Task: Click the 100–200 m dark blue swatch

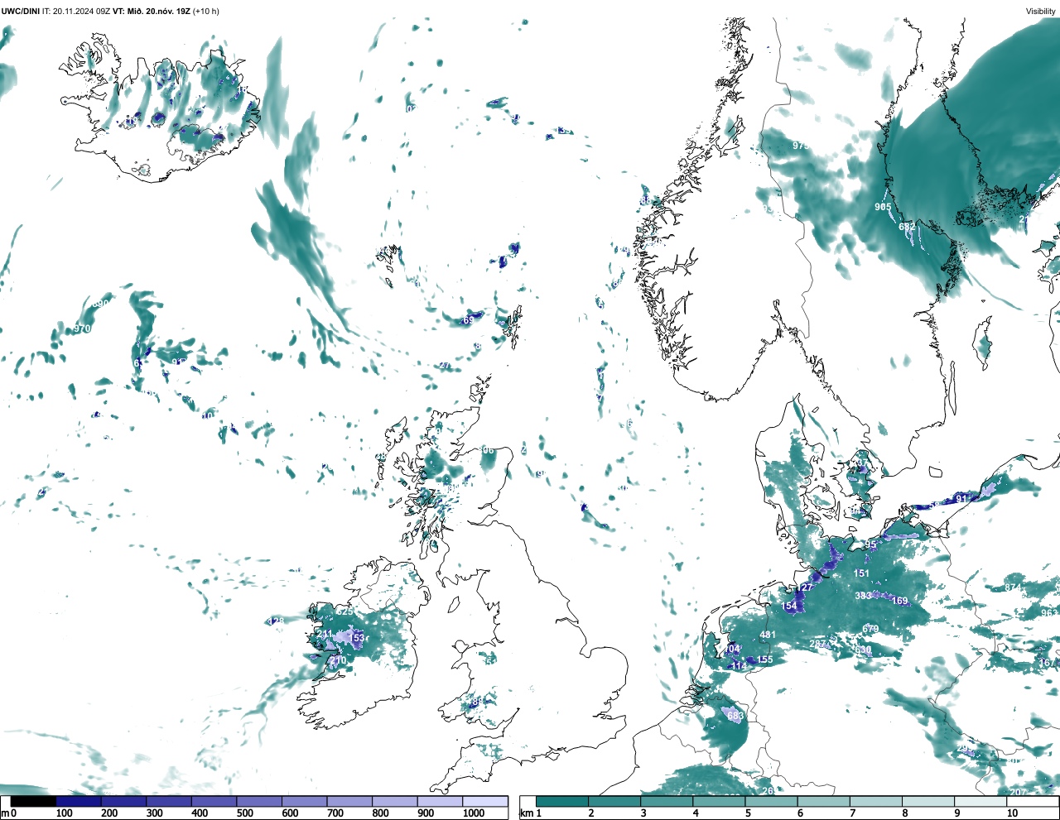Action: 79,801
